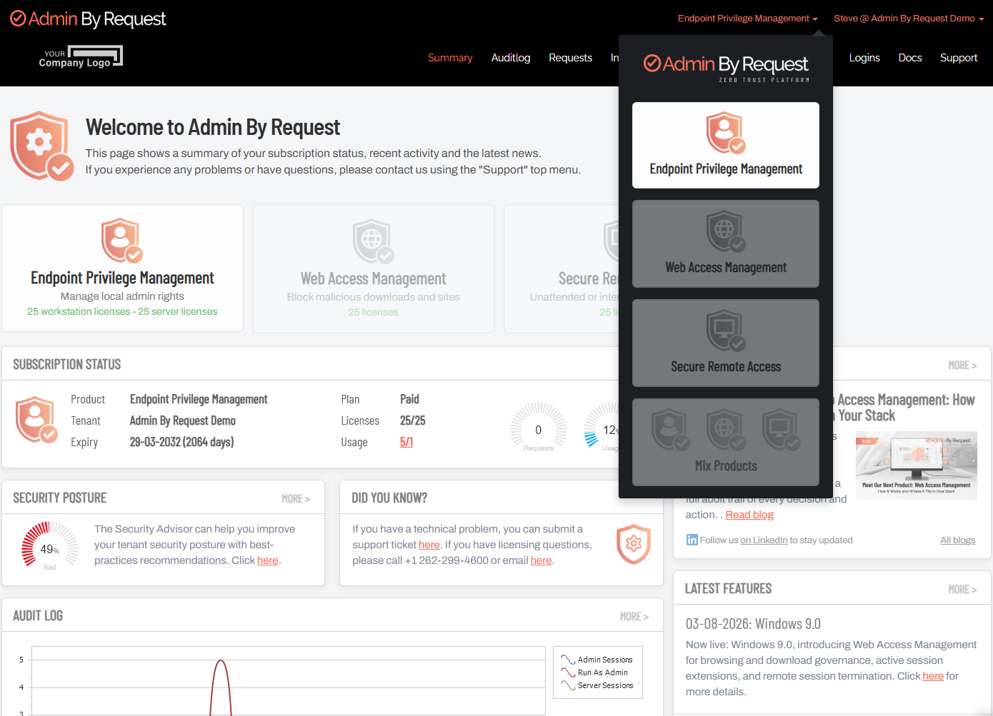Image resolution: width=993 pixels, height=716 pixels.
Task: Click the expiry date '29-03-2032 (2064 days)'
Action: tap(181, 442)
